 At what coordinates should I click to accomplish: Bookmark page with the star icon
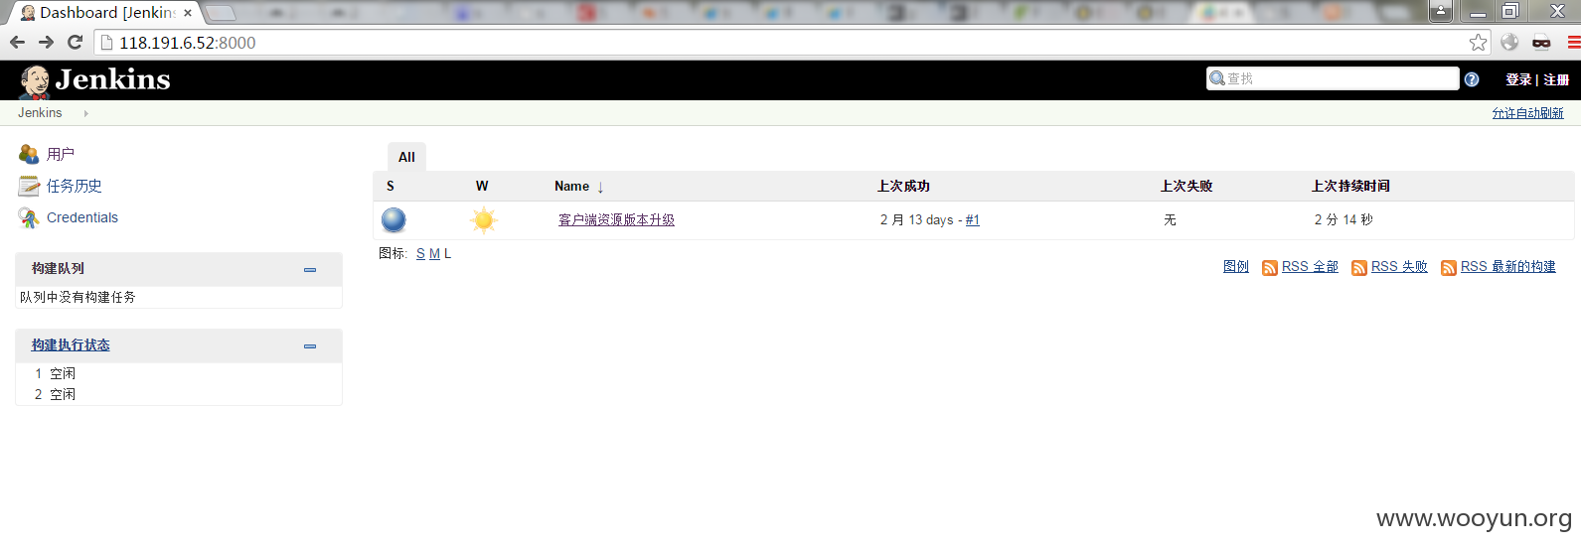[x=1479, y=42]
